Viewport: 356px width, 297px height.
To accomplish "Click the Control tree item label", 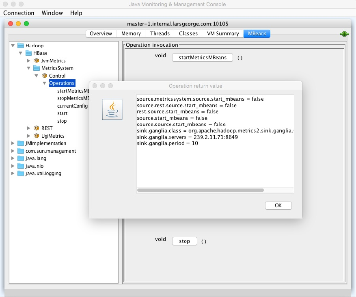I will pos(57,76).
